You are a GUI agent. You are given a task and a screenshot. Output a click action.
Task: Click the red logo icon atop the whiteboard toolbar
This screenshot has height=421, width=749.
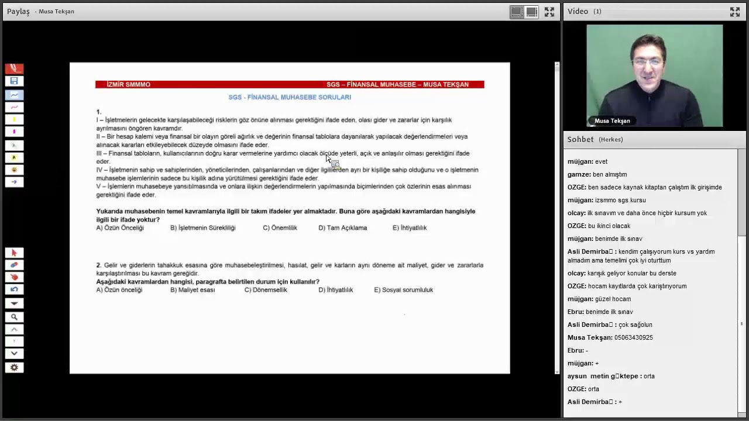14,68
